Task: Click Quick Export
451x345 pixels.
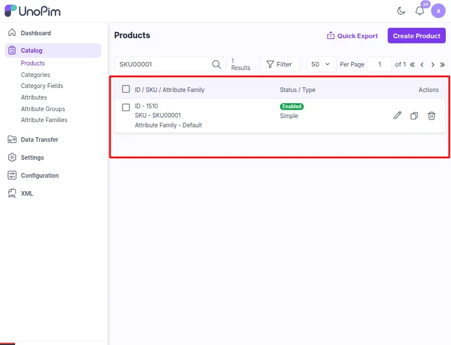Action: (353, 36)
